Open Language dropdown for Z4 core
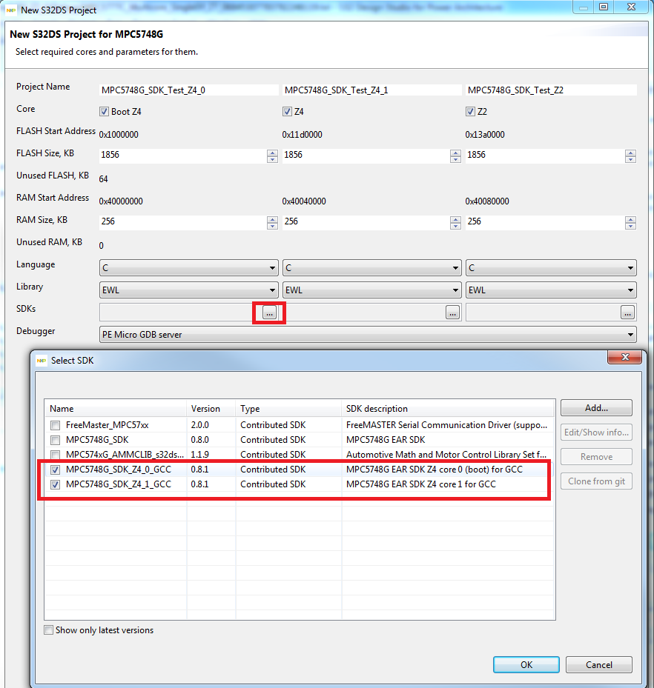 tap(372, 267)
